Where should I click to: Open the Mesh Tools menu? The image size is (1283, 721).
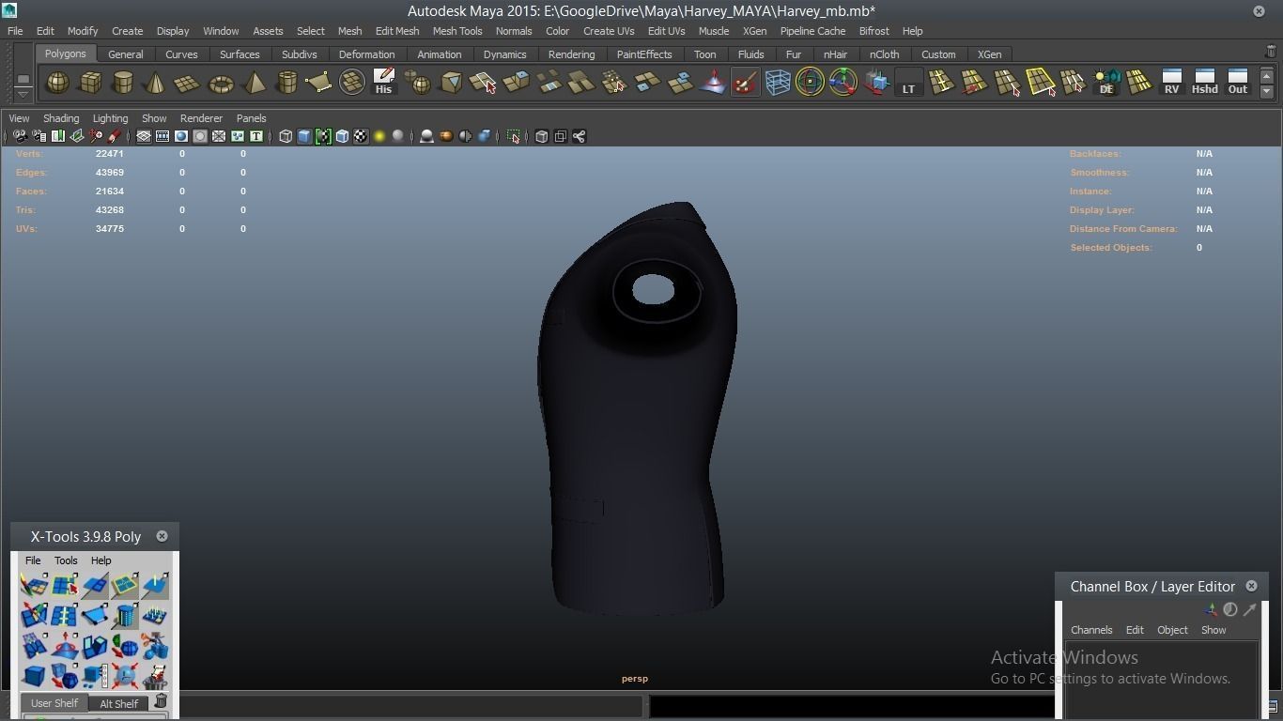(x=457, y=31)
